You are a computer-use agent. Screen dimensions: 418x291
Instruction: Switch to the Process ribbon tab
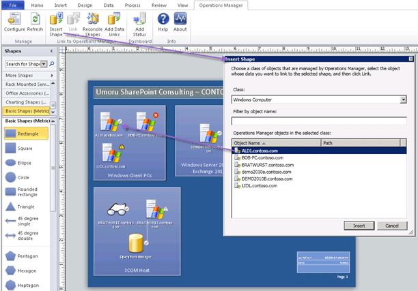(133, 5)
